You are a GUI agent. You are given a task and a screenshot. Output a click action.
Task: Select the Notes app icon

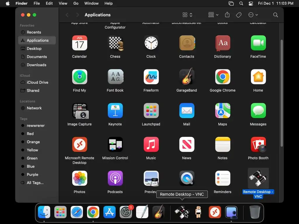tap(222, 144)
